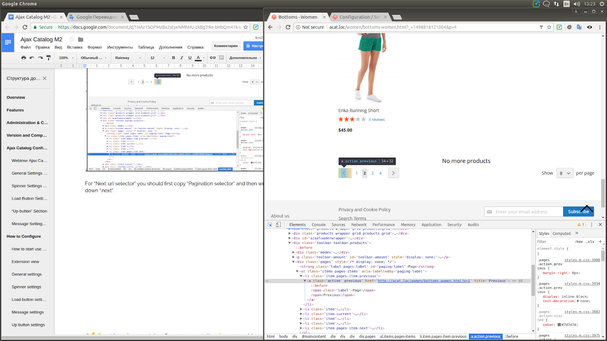Click the 'Комментарии' button
The height and width of the screenshot is (341, 607).
click(226, 46)
